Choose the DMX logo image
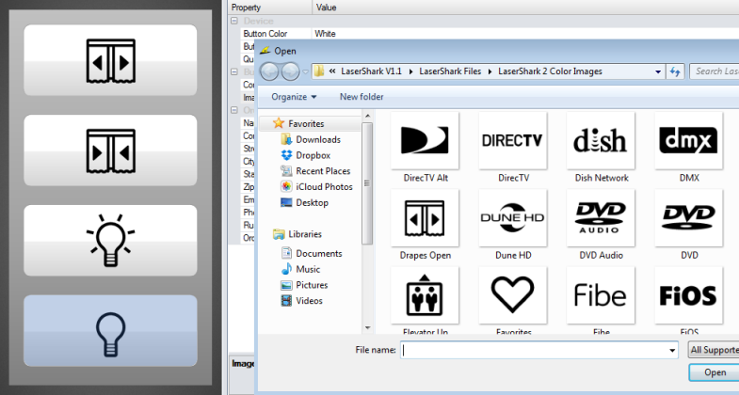Image resolution: width=739 pixels, height=395 pixels. tap(688, 140)
